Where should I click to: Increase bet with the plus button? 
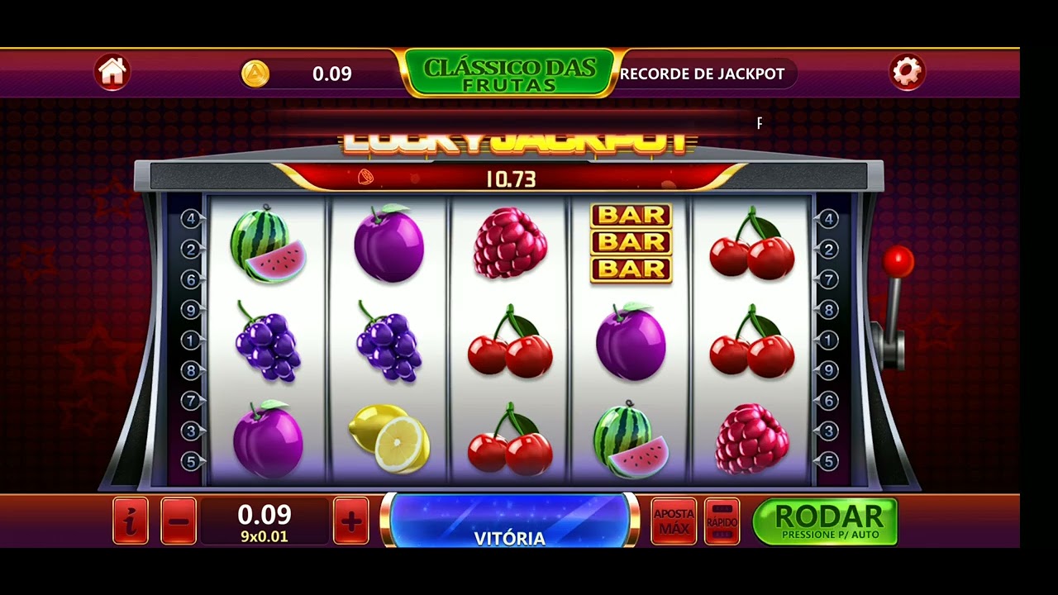[x=351, y=521]
